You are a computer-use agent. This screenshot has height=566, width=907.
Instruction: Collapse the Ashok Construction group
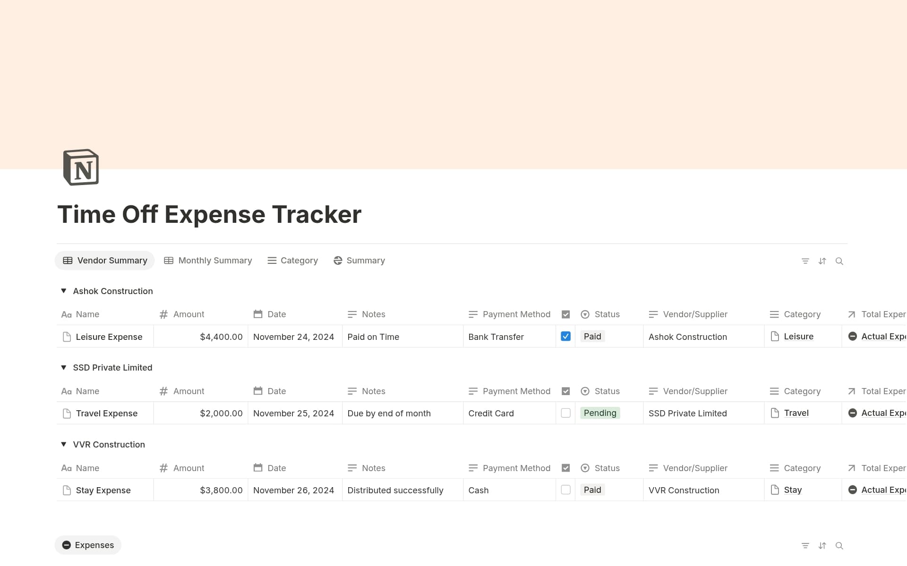click(64, 291)
